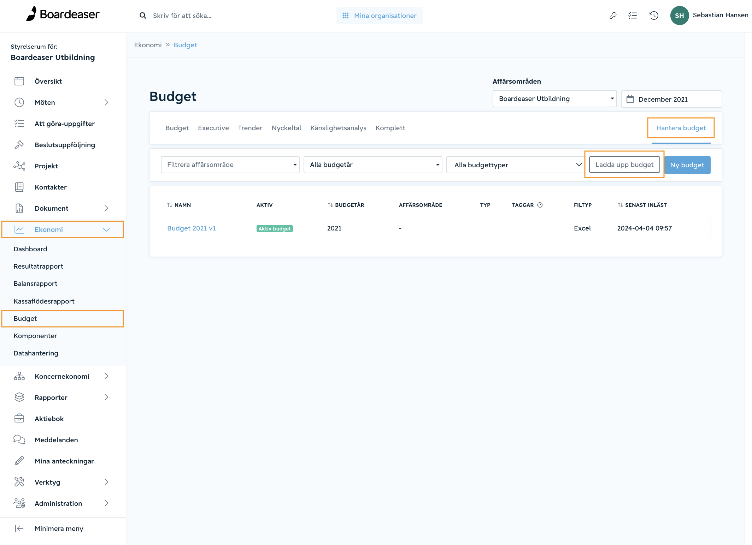Sort table by Namn column

coord(179,205)
